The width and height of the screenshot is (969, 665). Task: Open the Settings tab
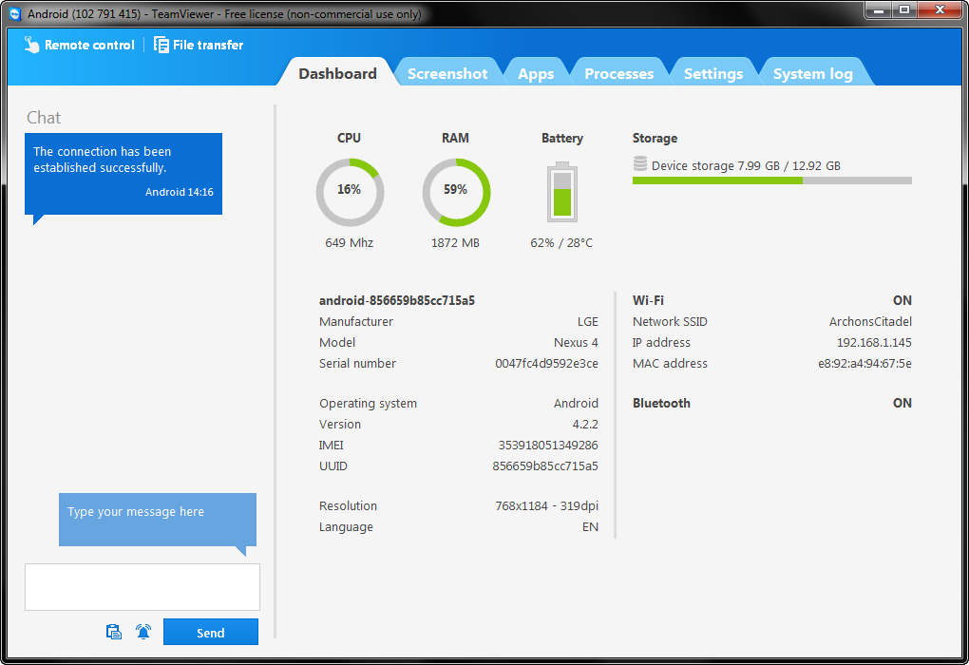pyautogui.click(x=713, y=72)
